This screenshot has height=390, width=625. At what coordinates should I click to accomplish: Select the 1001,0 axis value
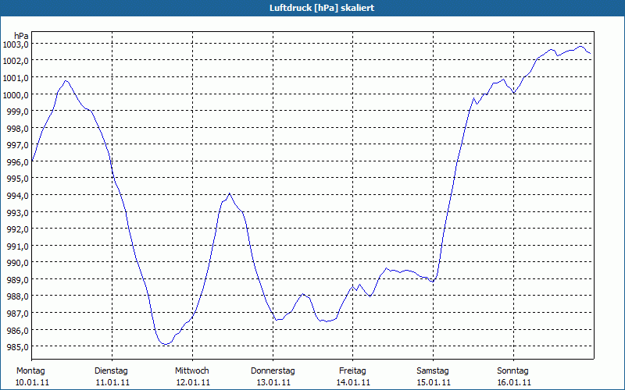(x=16, y=78)
